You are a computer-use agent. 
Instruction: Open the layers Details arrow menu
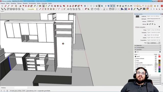160,52
